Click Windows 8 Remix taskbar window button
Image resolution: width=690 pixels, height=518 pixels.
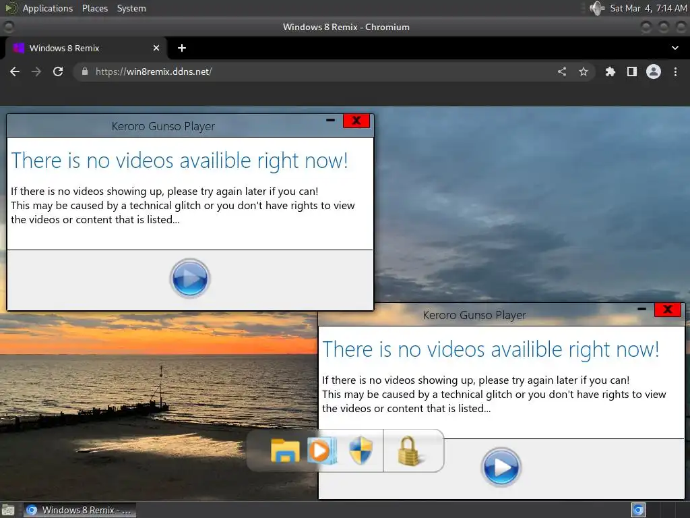click(x=80, y=510)
